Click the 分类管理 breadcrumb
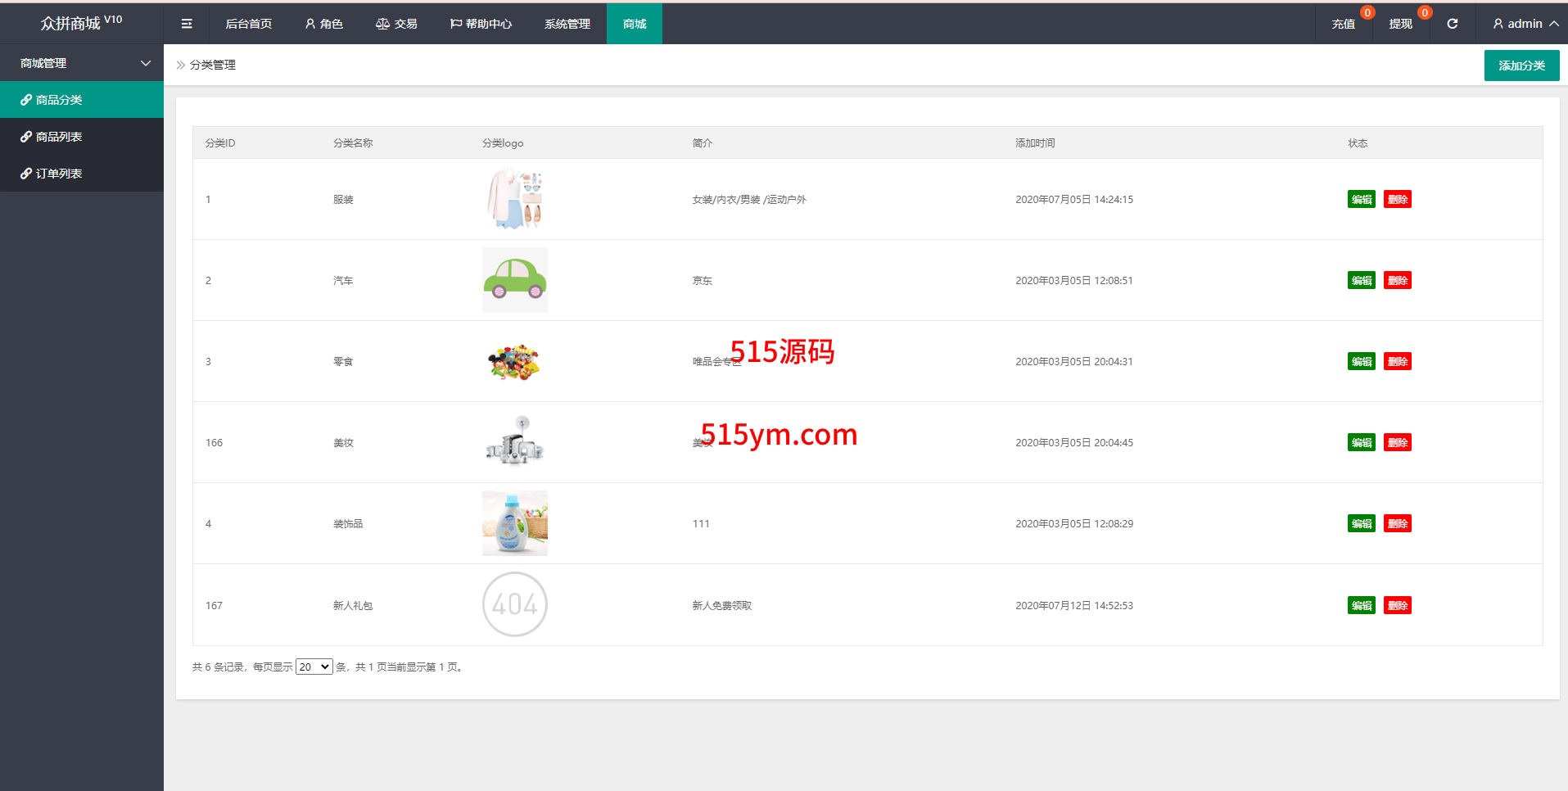1568x791 pixels. 213,65
